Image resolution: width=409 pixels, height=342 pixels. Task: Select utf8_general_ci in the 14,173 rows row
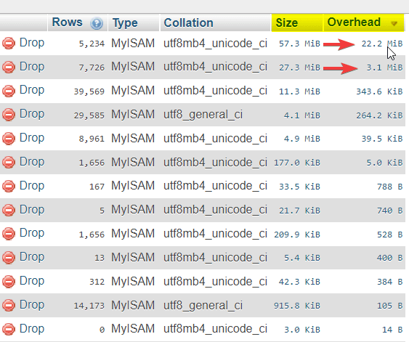pyautogui.click(x=203, y=305)
